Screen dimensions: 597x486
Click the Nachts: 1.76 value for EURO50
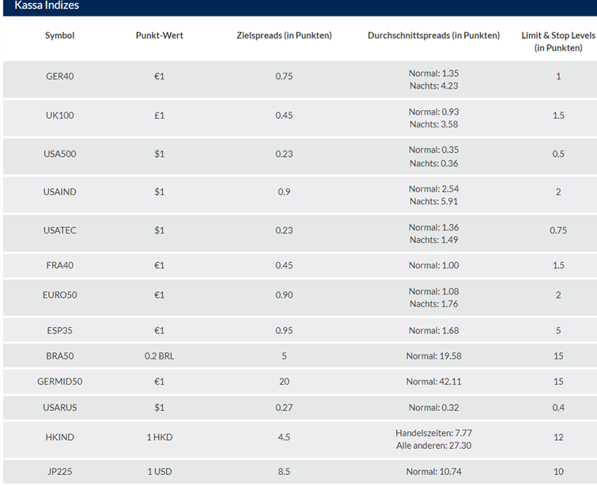click(433, 304)
